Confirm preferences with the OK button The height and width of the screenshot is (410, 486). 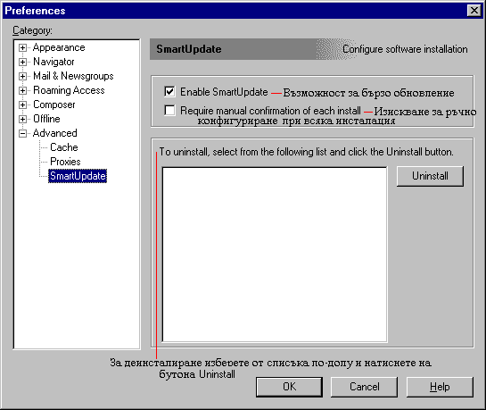point(289,387)
